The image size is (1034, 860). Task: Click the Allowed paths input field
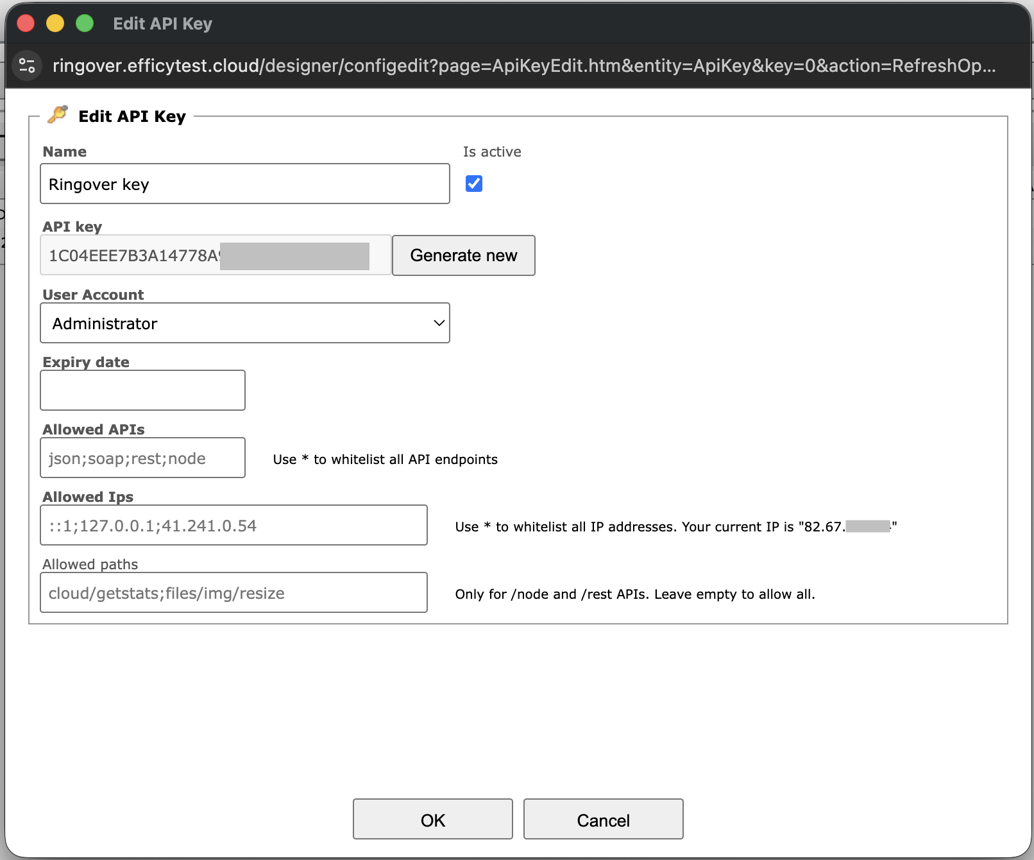point(233,592)
